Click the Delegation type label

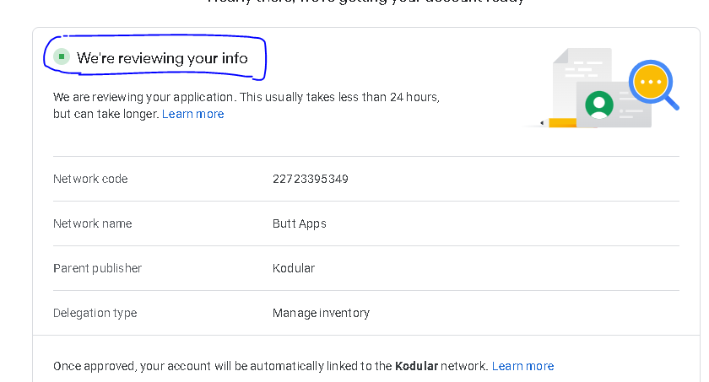(x=95, y=313)
